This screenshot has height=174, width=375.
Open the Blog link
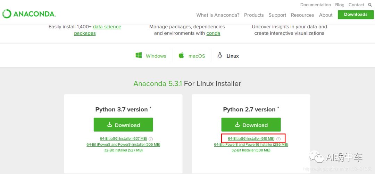point(340,5)
